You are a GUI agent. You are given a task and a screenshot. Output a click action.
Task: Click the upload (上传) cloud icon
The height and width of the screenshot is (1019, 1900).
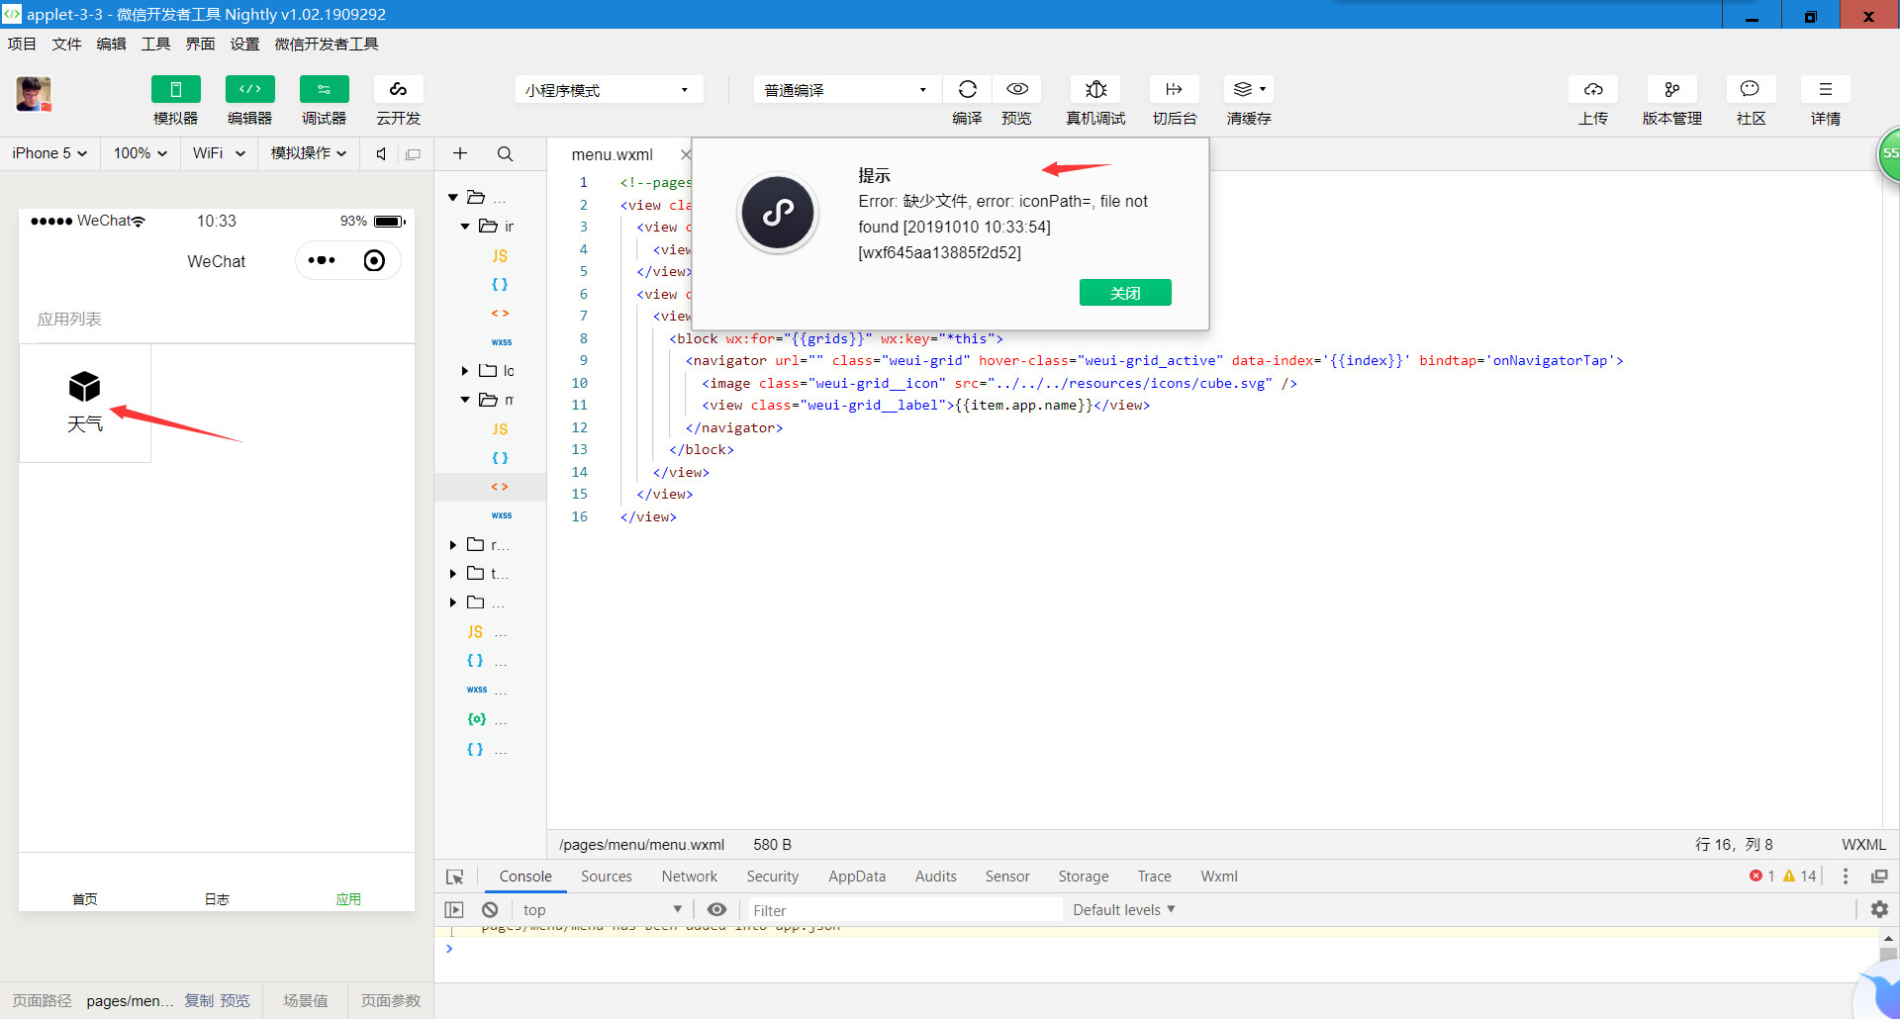1592,90
